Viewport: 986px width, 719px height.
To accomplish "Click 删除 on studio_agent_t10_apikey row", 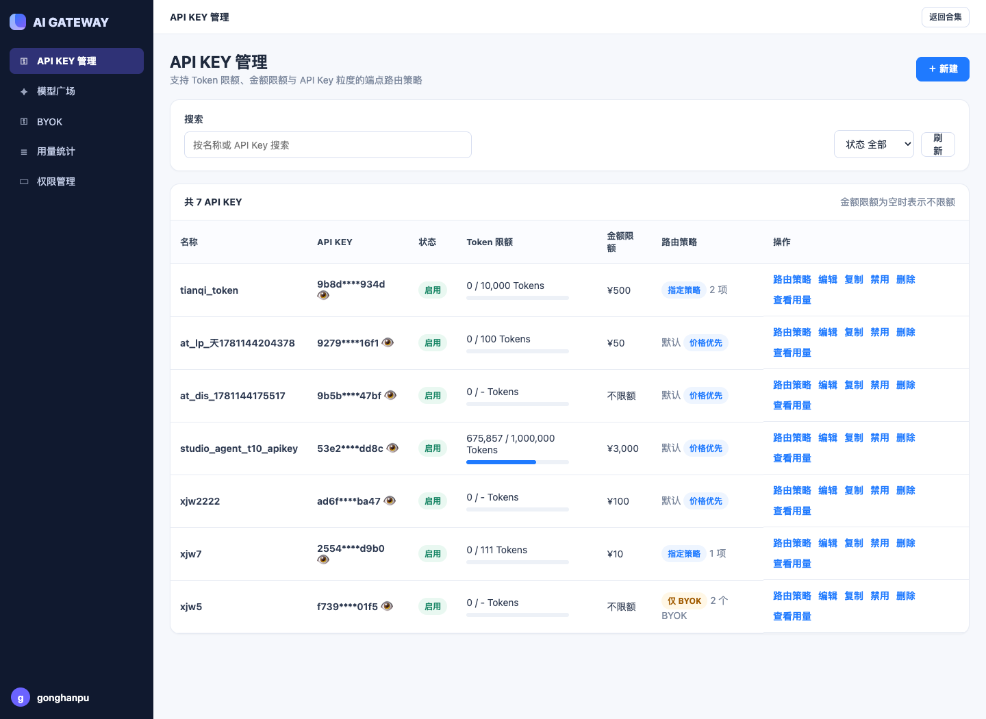I will coord(906,438).
